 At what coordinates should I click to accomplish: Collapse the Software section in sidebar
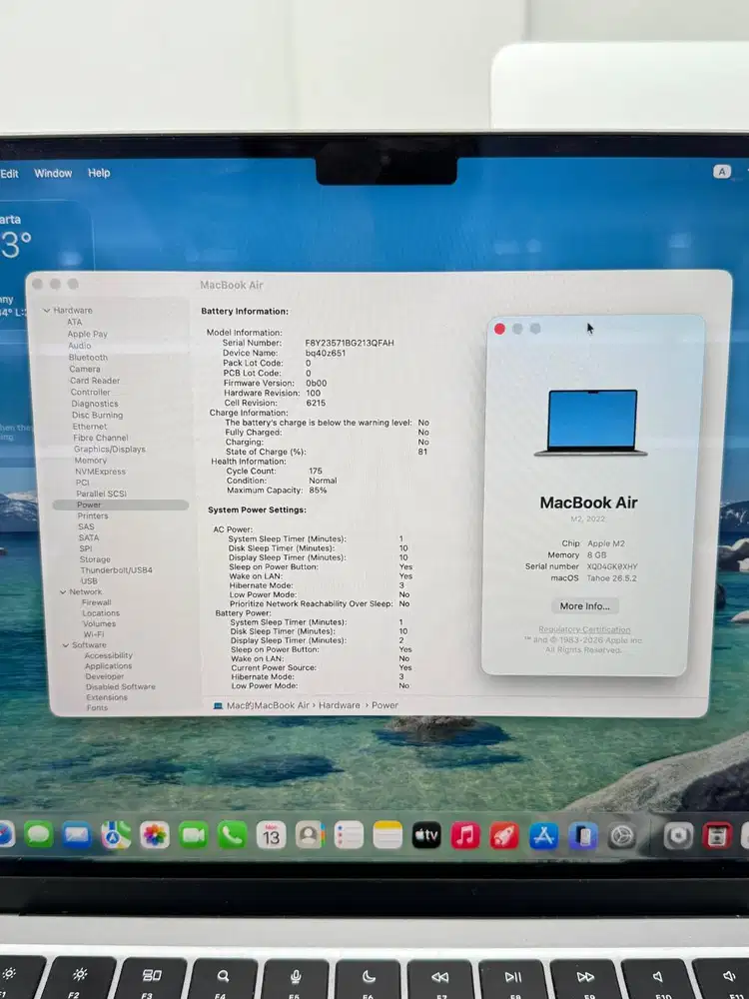[x=65, y=645]
